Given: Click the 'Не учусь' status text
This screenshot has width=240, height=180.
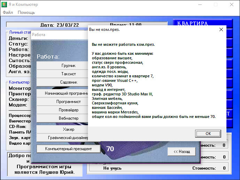Looking at the screenshot, I should [112, 168].
